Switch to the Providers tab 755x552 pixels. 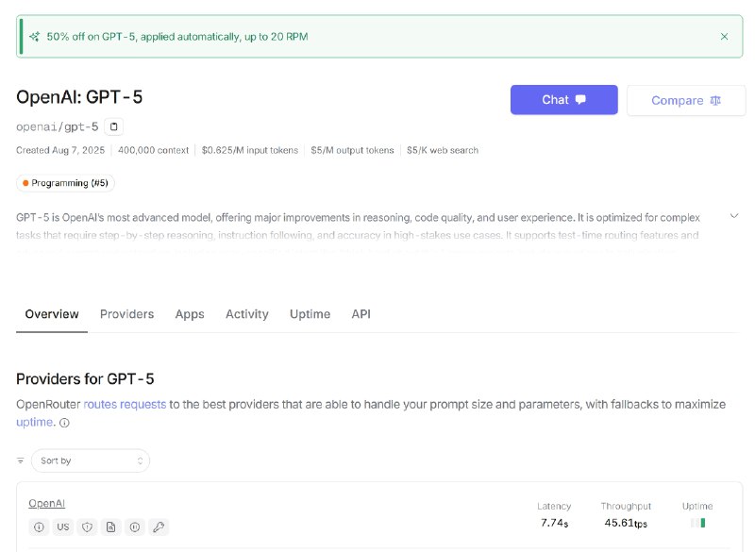click(x=127, y=314)
